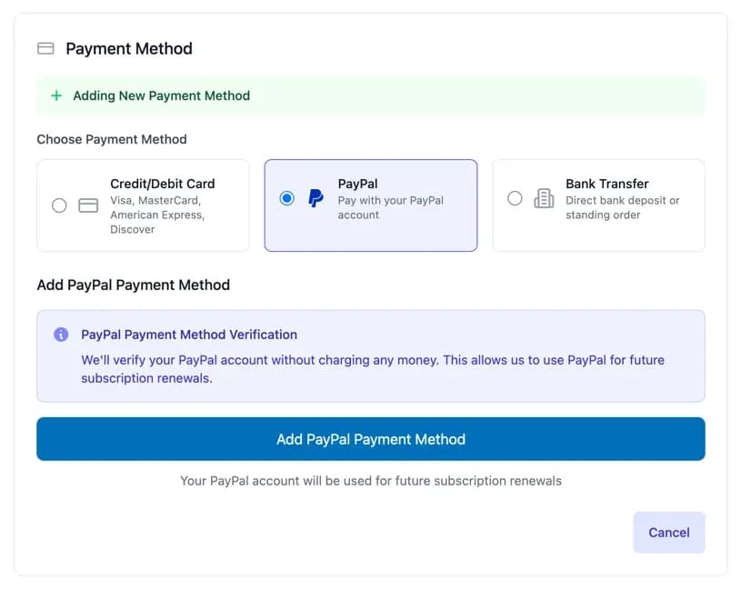
Task: Select the Credit/Debit Card radio button
Action: [59, 205]
